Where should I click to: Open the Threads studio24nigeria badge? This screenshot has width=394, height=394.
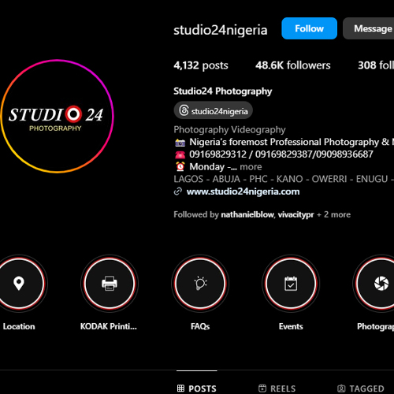point(213,110)
